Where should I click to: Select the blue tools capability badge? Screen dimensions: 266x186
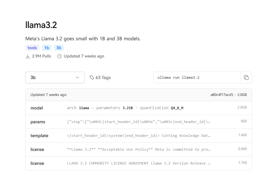point(32,48)
